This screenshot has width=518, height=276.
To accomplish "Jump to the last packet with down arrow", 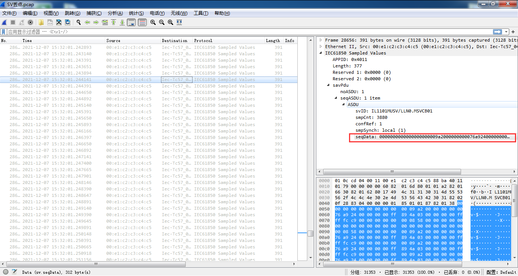I will pos(122,22).
